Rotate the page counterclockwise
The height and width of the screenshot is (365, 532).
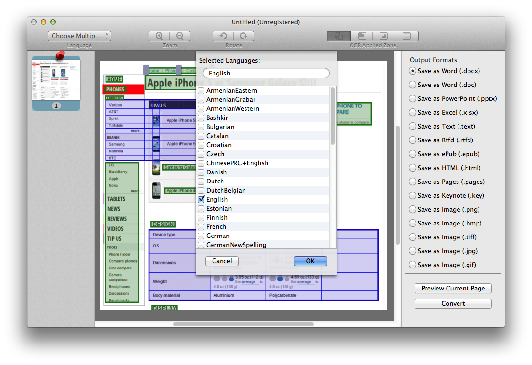coord(223,36)
